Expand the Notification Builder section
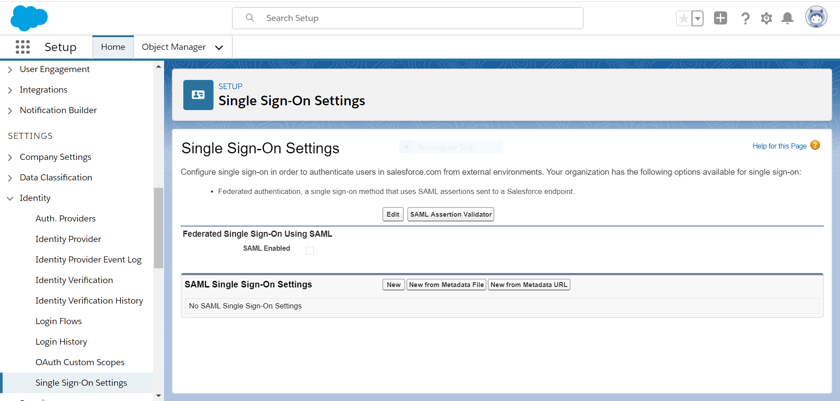 10,111
